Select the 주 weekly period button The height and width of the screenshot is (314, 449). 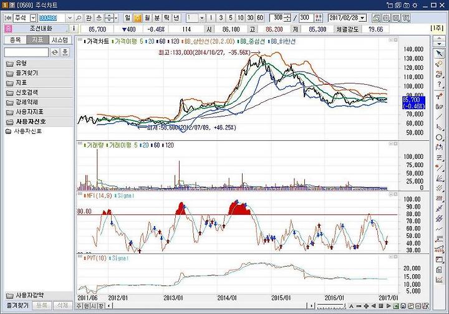point(137,18)
